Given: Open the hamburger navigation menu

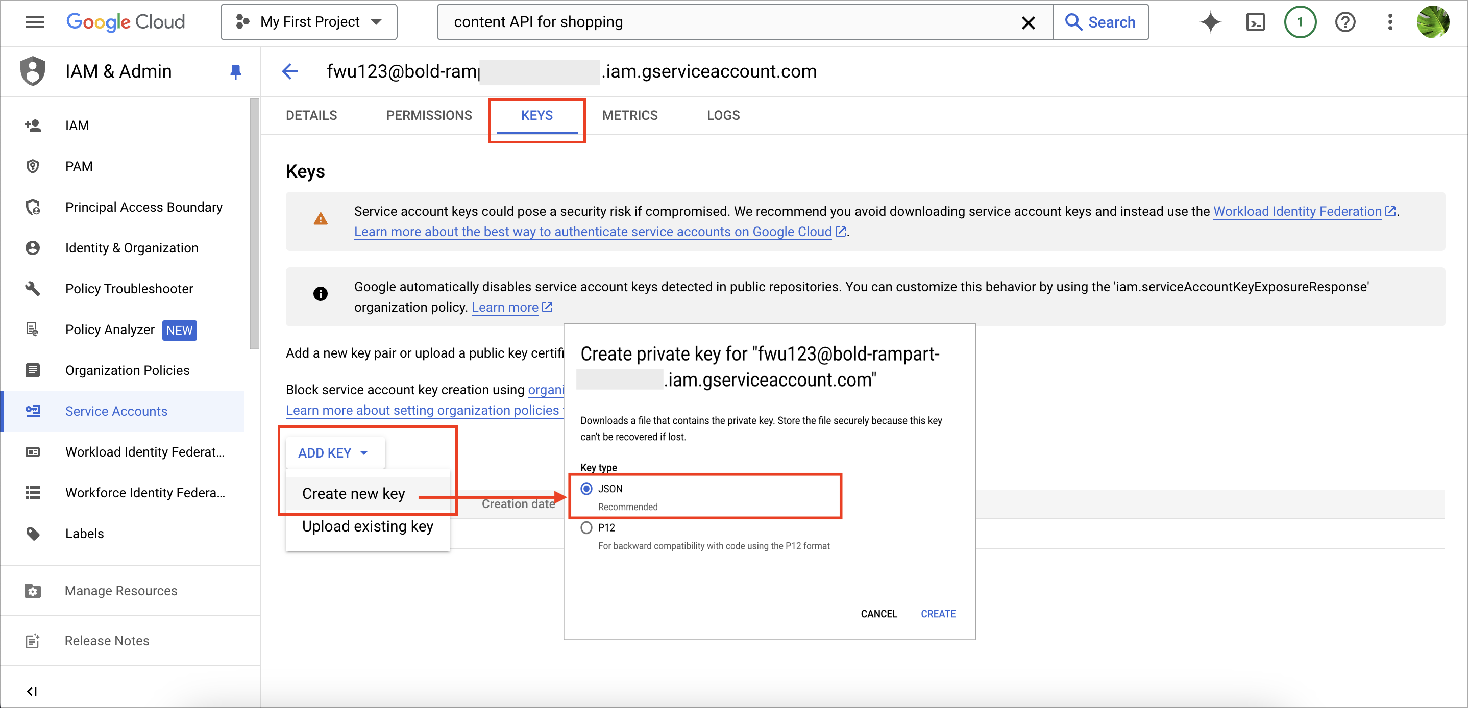Looking at the screenshot, I should [x=34, y=22].
